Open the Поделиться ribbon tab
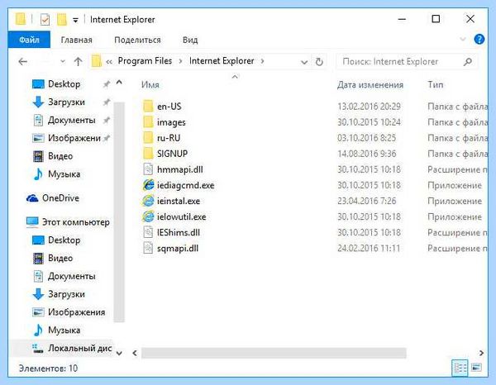This screenshot has width=496, height=385. (137, 40)
